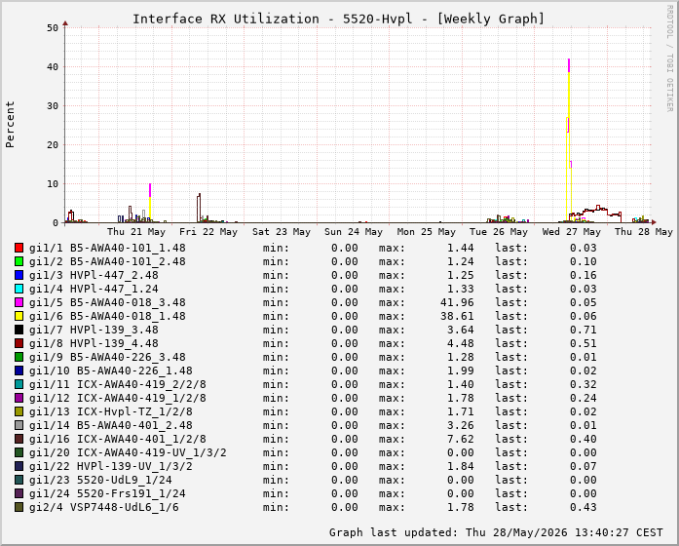This screenshot has width=679, height=546.
Task: Click legend label gi1/8 HVPl-139_4.48
Action: tap(94, 343)
